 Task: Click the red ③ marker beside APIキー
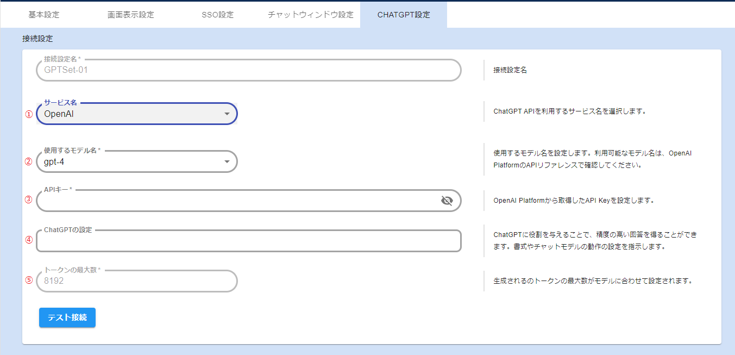pos(29,200)
